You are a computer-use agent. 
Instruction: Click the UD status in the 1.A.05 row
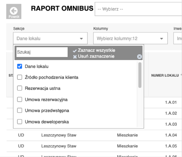coord(21,146)
